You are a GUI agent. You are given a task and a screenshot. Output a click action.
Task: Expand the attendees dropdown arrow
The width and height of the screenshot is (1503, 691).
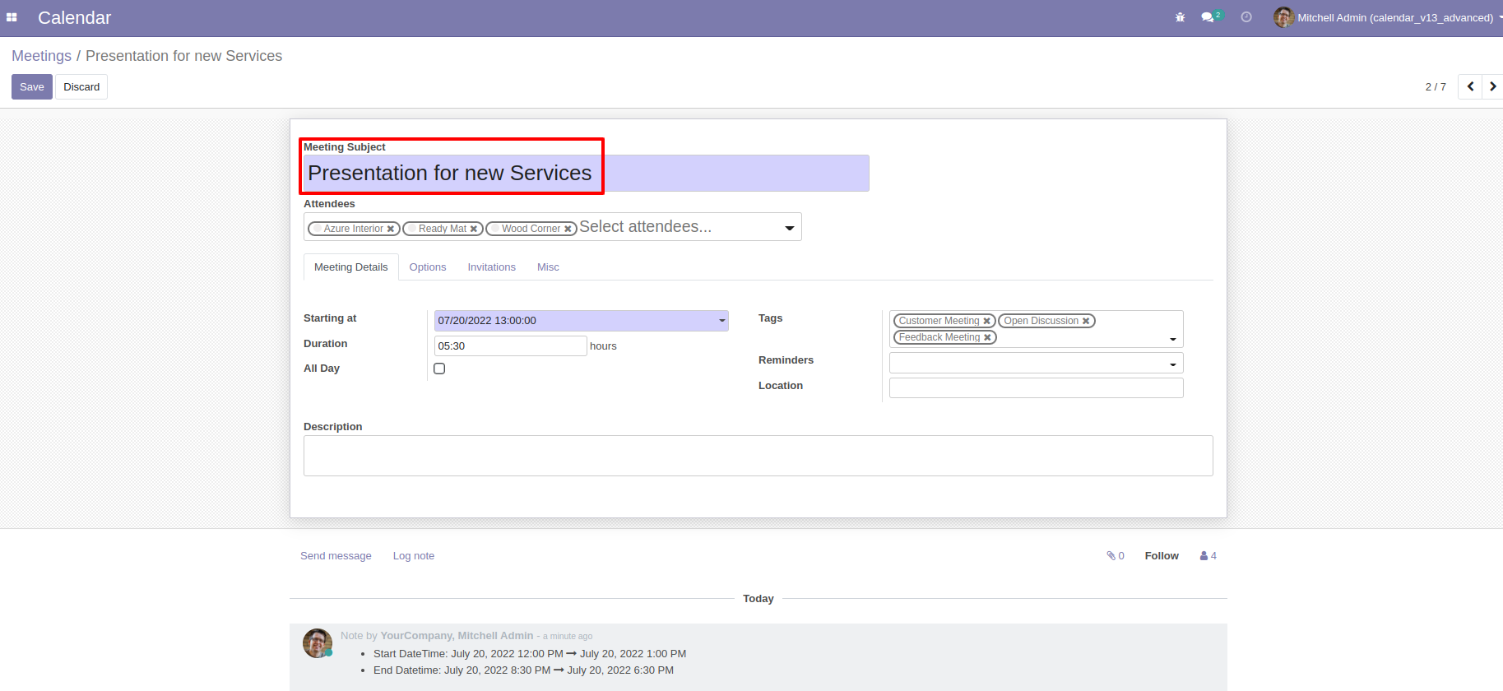tap(790, 228)
